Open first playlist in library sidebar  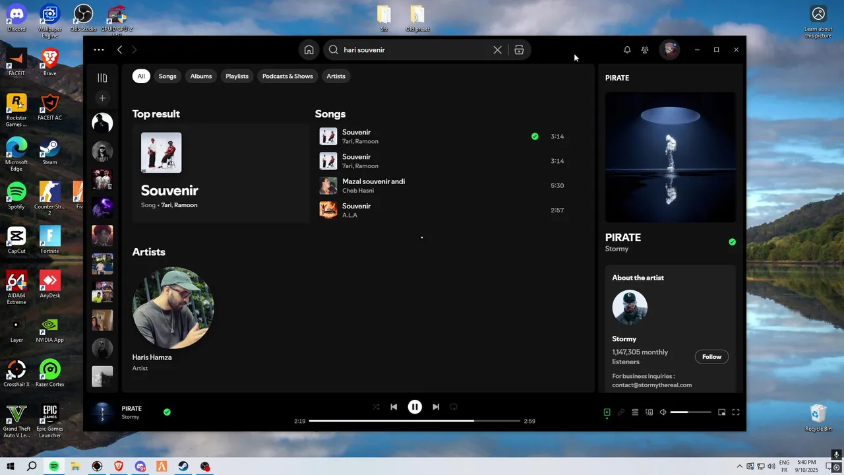102,123
